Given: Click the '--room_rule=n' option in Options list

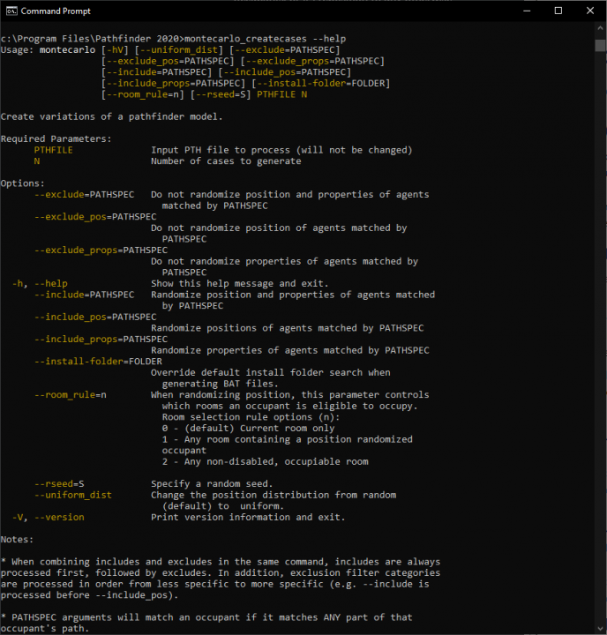Looking at the screenshot, I should tap(70, 395).
